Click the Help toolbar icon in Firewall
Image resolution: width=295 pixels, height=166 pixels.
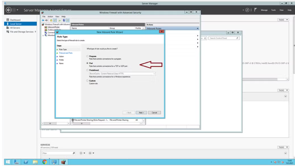(x=64, y=20)
